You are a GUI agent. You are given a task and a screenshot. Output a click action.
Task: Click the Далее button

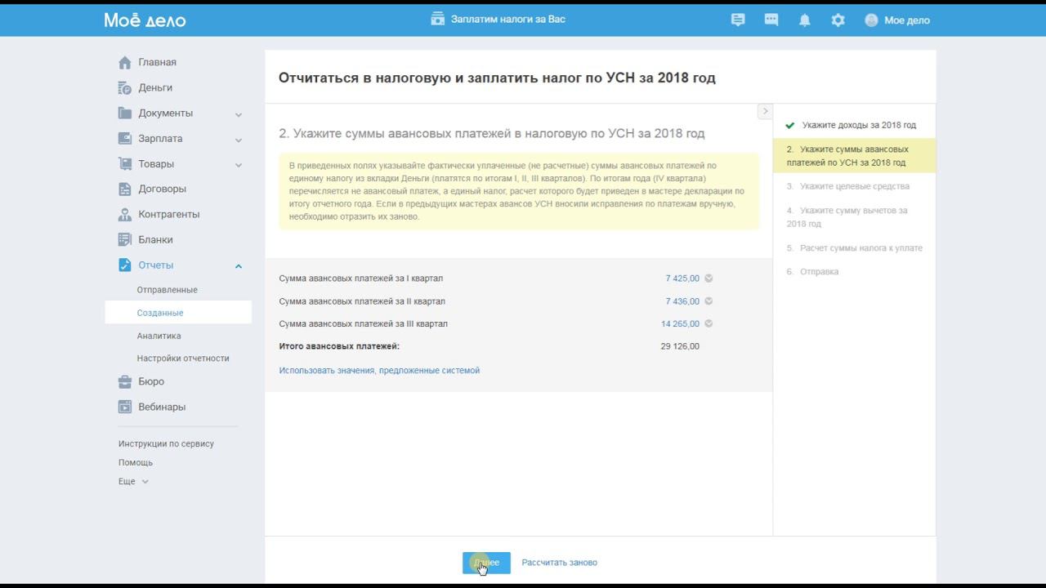[486, 563]
